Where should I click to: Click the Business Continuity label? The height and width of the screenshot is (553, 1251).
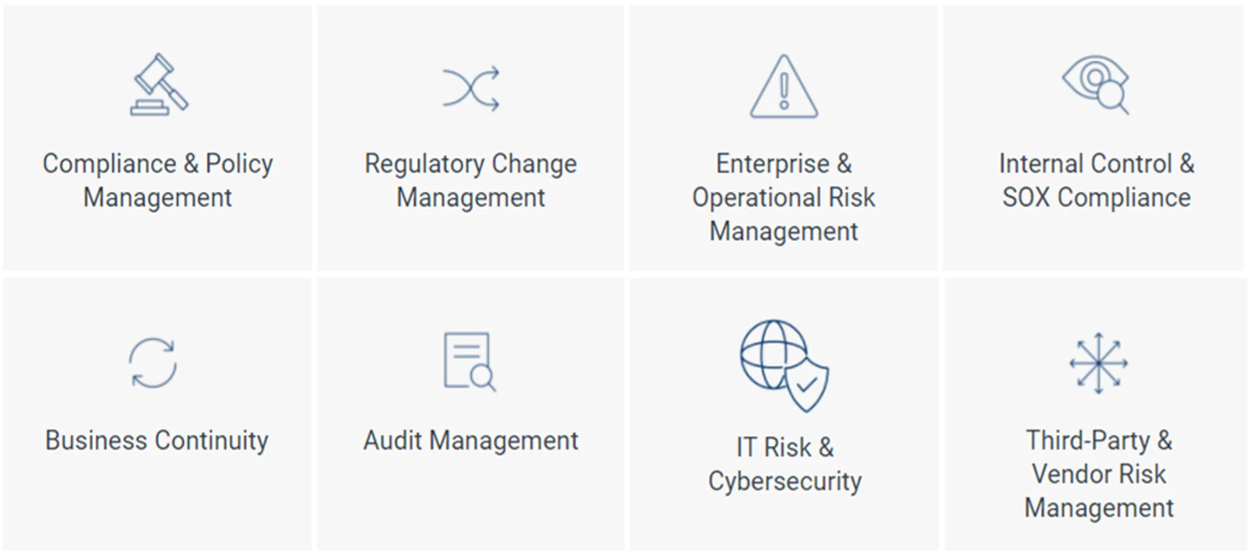click(156, 441)
